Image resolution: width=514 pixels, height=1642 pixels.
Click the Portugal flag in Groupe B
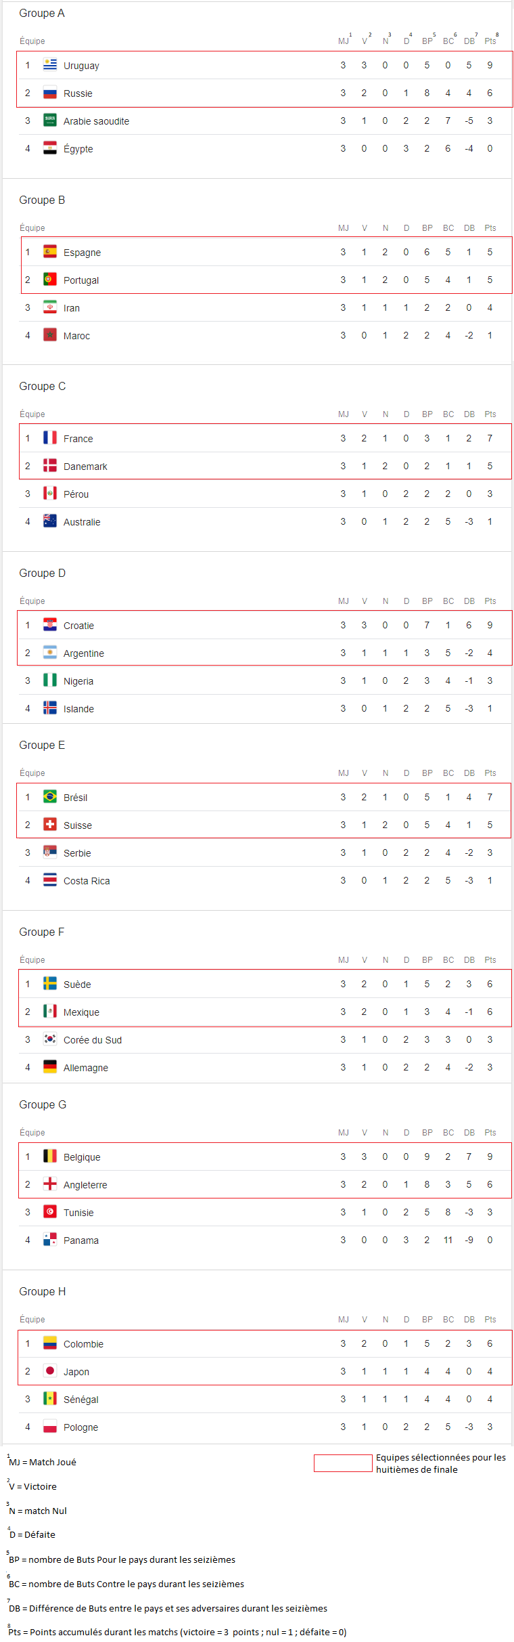(x=50, y=280)
